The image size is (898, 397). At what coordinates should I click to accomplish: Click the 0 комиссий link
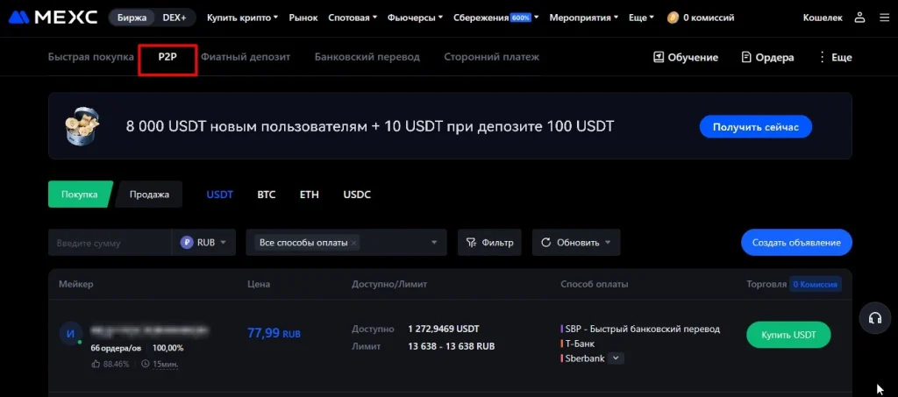click(709, 18)
